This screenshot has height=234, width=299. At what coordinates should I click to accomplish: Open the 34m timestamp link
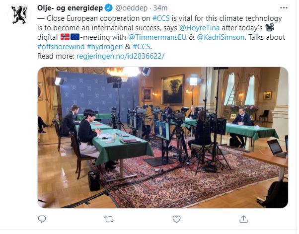[x=160, y=8]
